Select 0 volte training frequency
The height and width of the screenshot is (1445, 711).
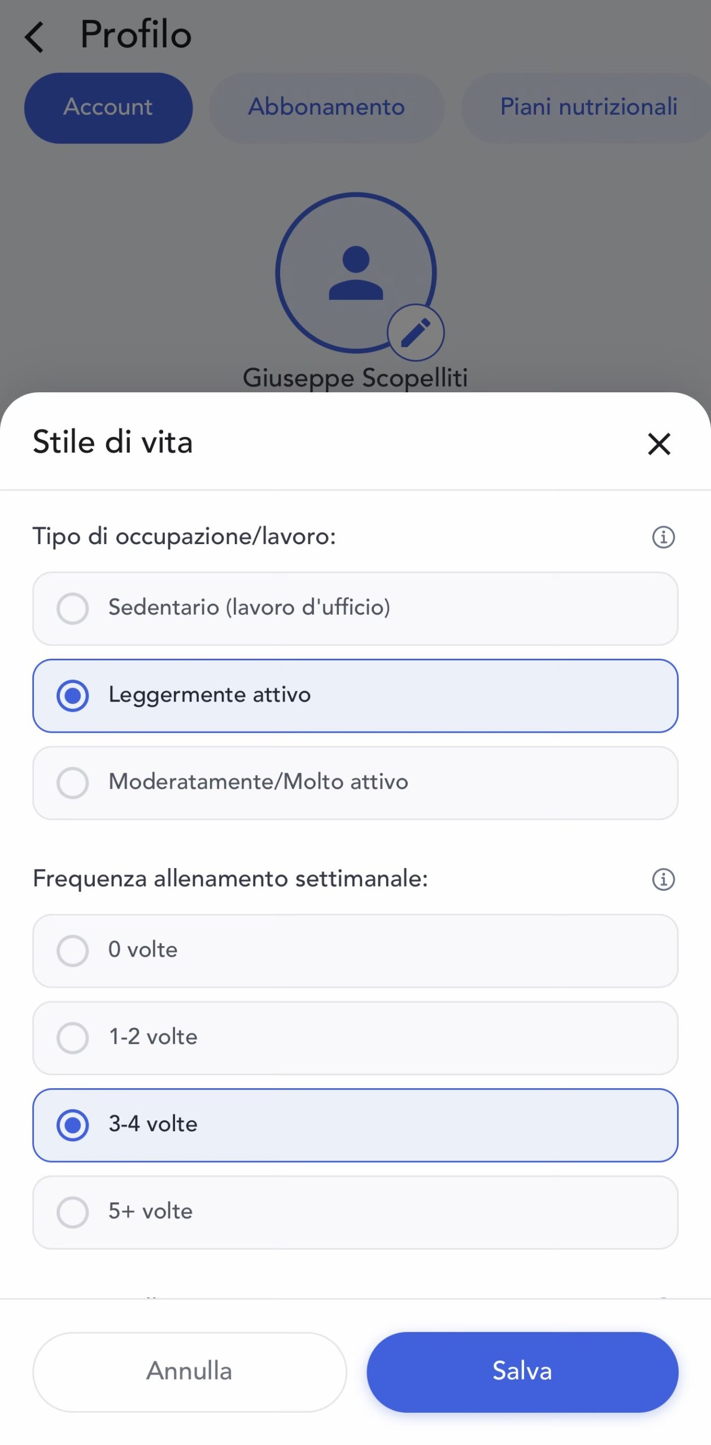[x=355, y=951]
